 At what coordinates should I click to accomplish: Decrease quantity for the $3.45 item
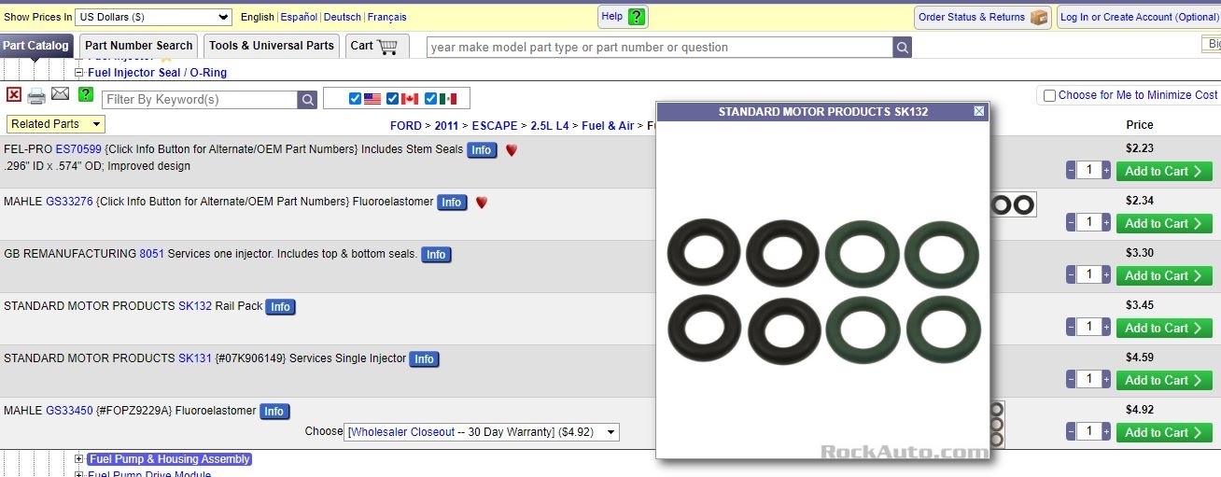(x=1071, y=328)
